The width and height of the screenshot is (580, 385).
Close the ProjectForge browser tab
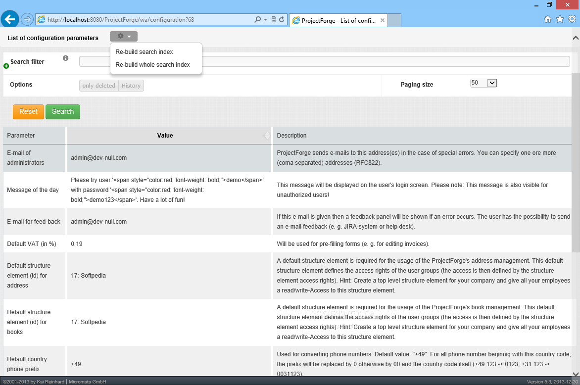click(x=383, y=20)
